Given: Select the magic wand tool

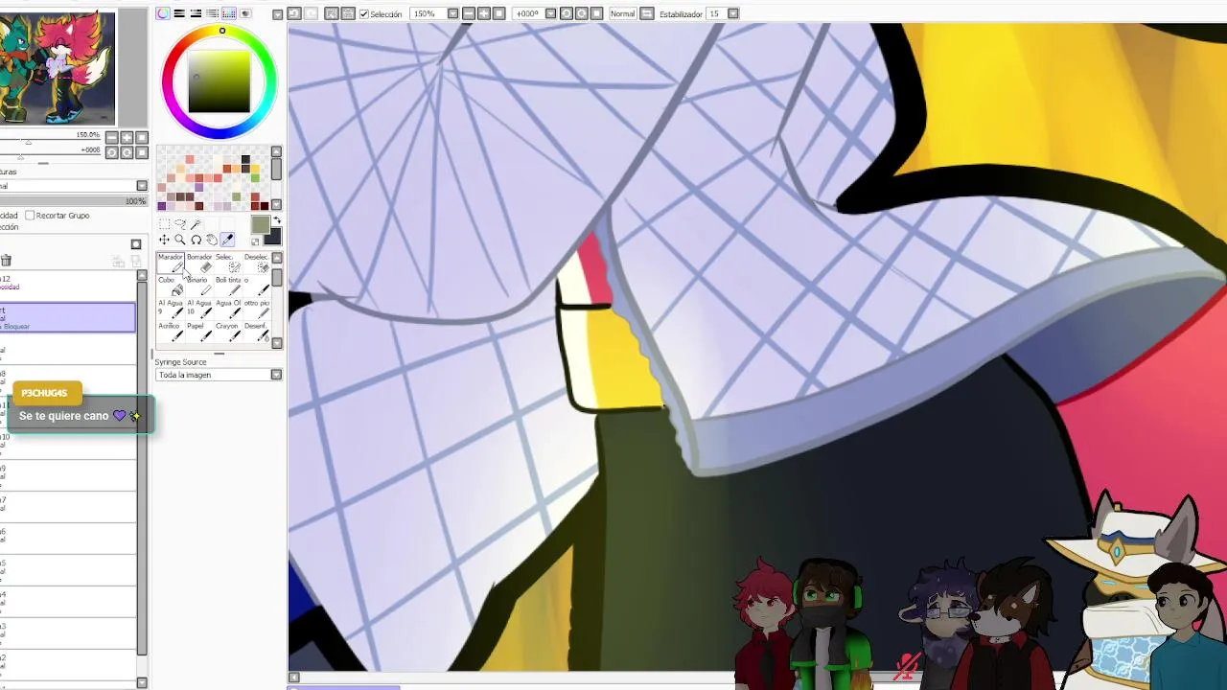Looking at the screenshot, I should pos(196,224).
